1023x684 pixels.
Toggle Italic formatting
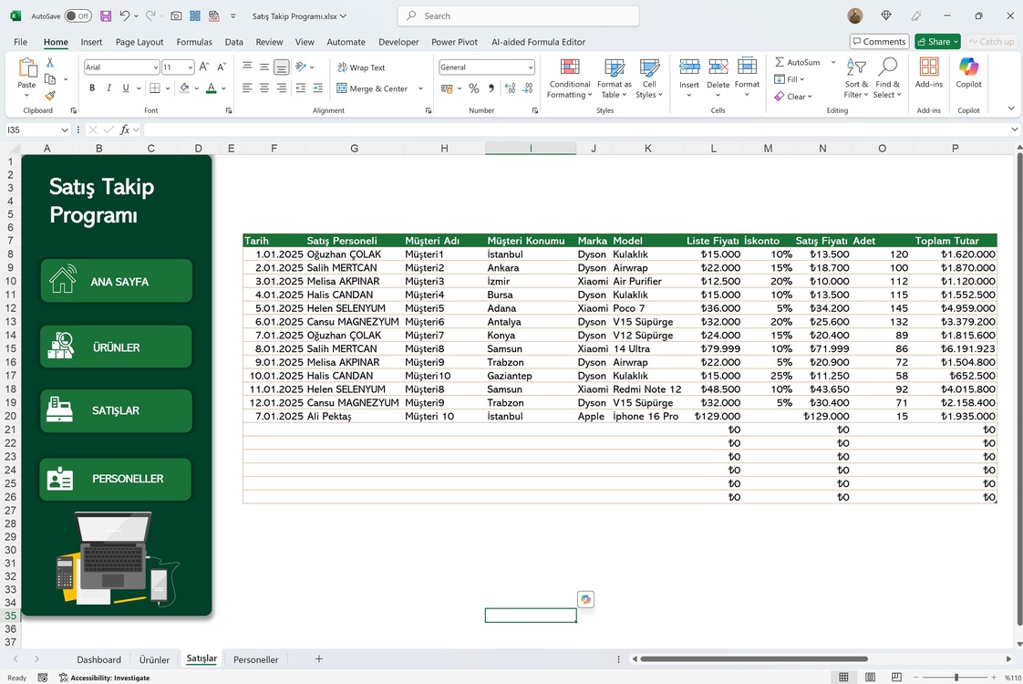click(x=108, y=88)
